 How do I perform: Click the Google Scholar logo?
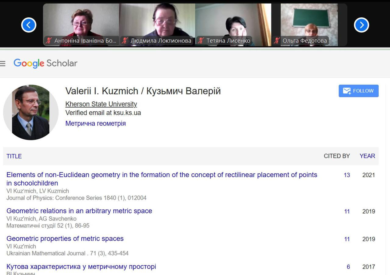click(45, 63)
